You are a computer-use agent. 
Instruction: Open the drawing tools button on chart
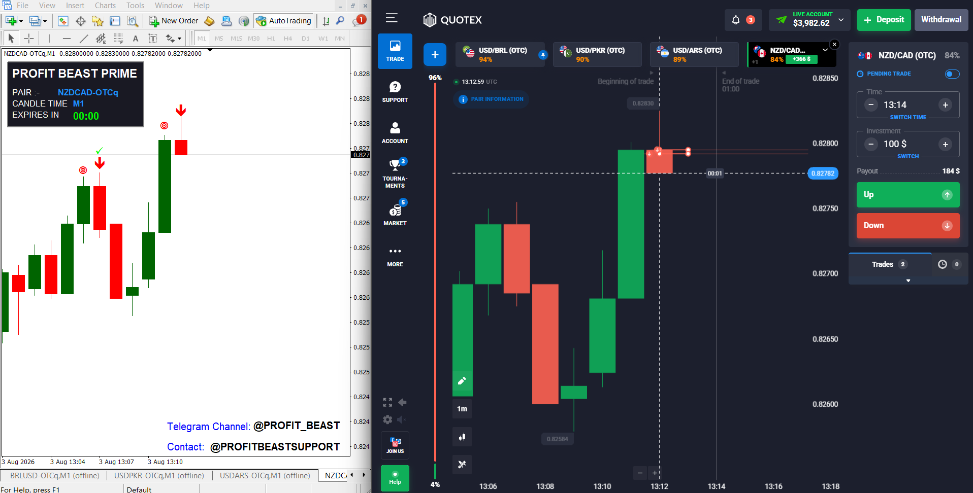[462, 464]
